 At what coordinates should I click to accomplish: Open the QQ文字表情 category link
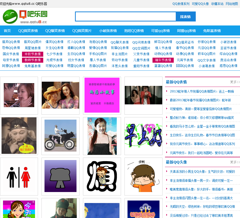click(x=207, y=60)
